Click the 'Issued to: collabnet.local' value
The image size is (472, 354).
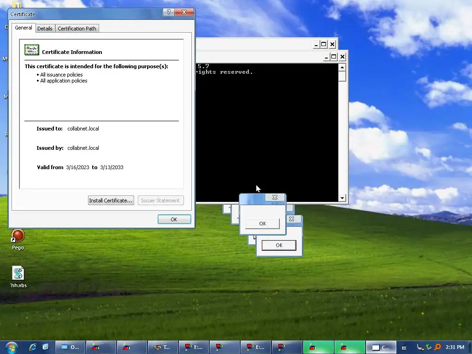click(83, 129)
